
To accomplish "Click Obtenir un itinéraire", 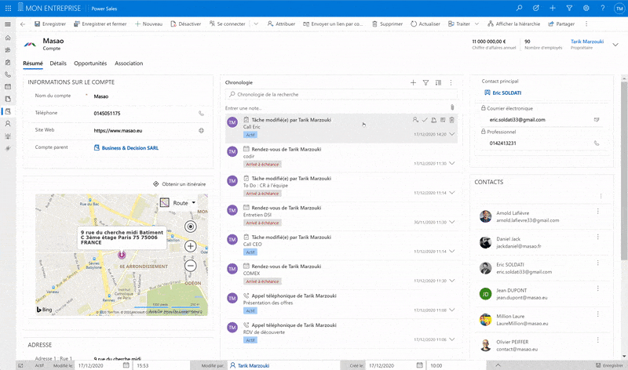I will 180,184.
